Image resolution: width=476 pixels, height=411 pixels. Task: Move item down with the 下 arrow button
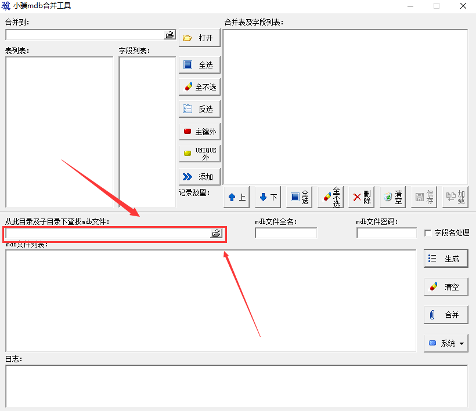click(x=268, y=197)
